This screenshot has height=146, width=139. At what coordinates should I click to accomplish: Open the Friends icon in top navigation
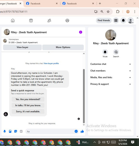click(x=49, y=20)
